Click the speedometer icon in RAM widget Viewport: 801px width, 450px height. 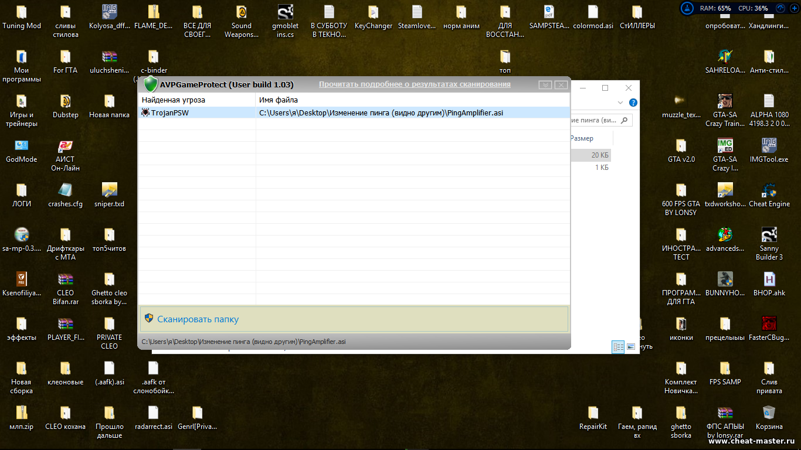tap(780, 8)
